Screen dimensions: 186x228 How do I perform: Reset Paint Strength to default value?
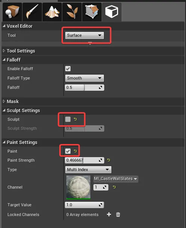click(109, 160)
